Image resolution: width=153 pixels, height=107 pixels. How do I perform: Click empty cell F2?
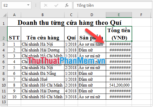pyautogui.click(x=141, y=34)
